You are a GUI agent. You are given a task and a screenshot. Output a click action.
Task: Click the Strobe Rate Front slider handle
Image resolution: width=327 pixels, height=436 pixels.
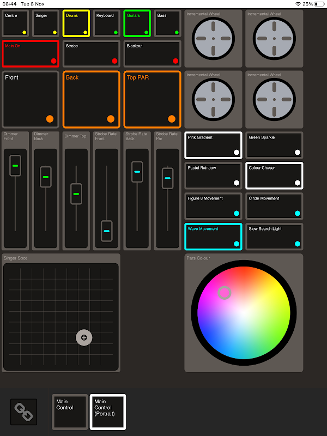point(106,231)
